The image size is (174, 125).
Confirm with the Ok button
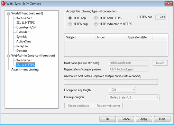[108, 119]
